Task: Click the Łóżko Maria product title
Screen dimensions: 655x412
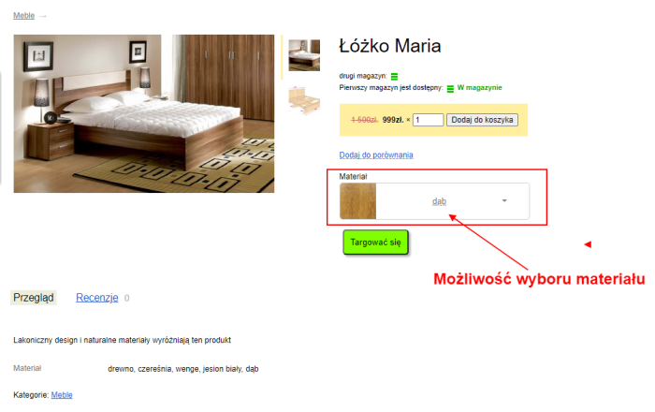Action: point(390,46)
